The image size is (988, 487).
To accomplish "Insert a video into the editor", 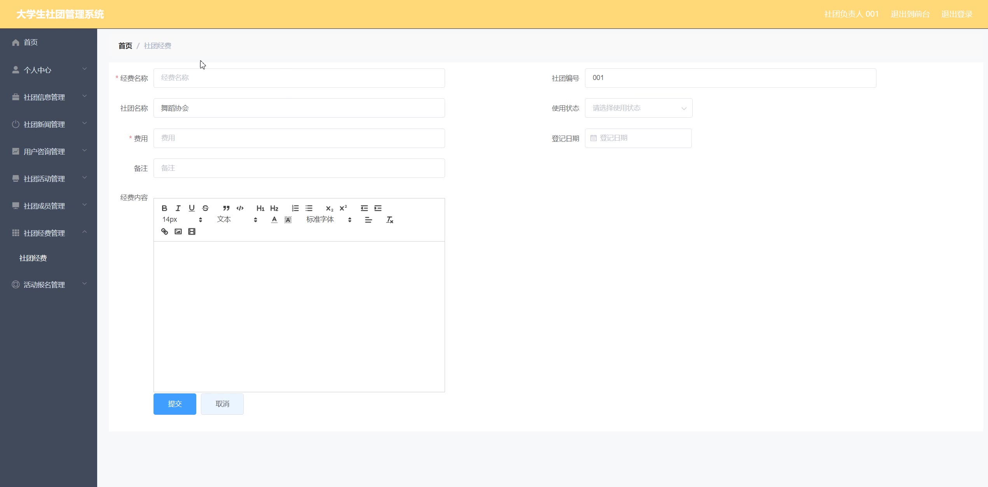I will coord(192,231).
